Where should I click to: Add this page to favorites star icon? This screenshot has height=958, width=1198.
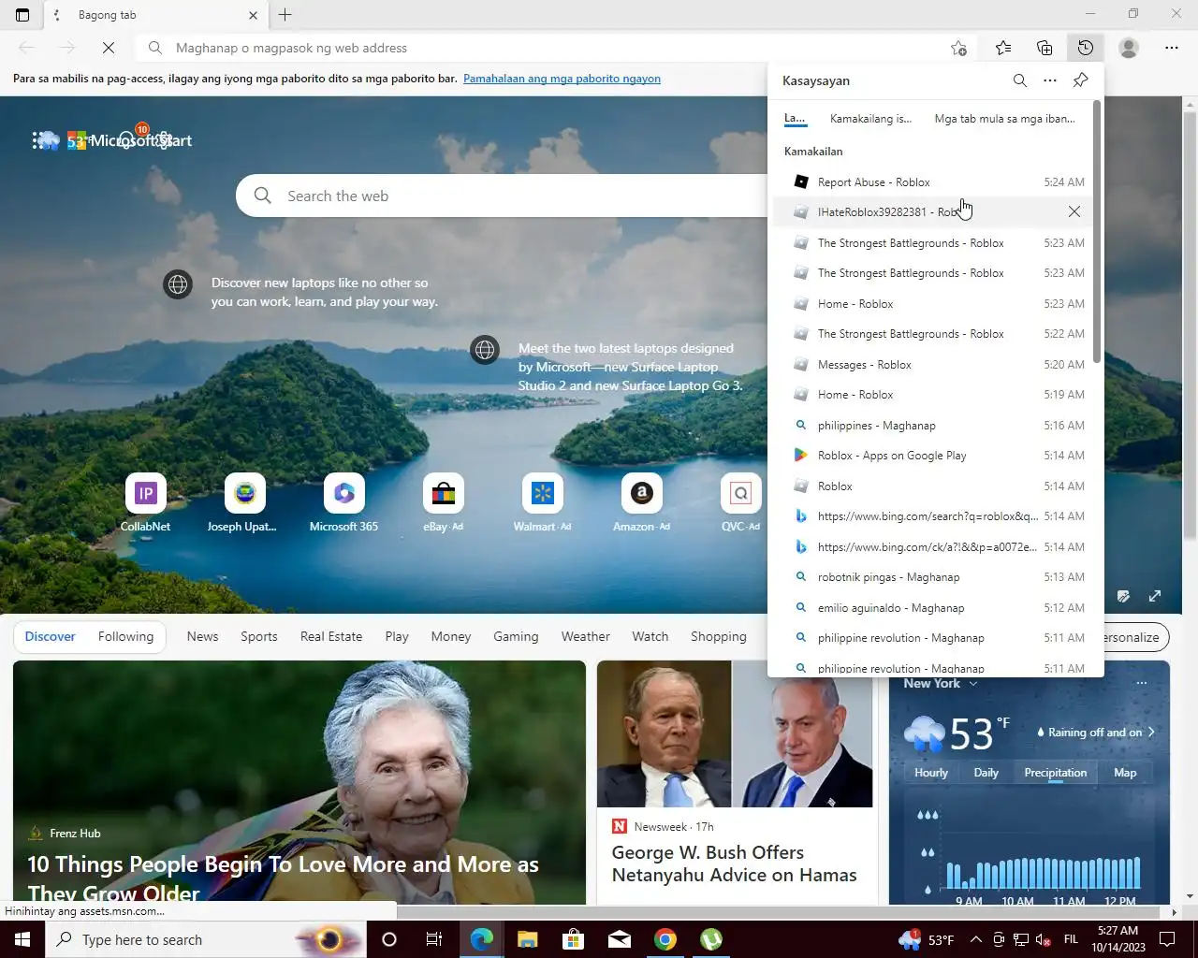[958, 48]
